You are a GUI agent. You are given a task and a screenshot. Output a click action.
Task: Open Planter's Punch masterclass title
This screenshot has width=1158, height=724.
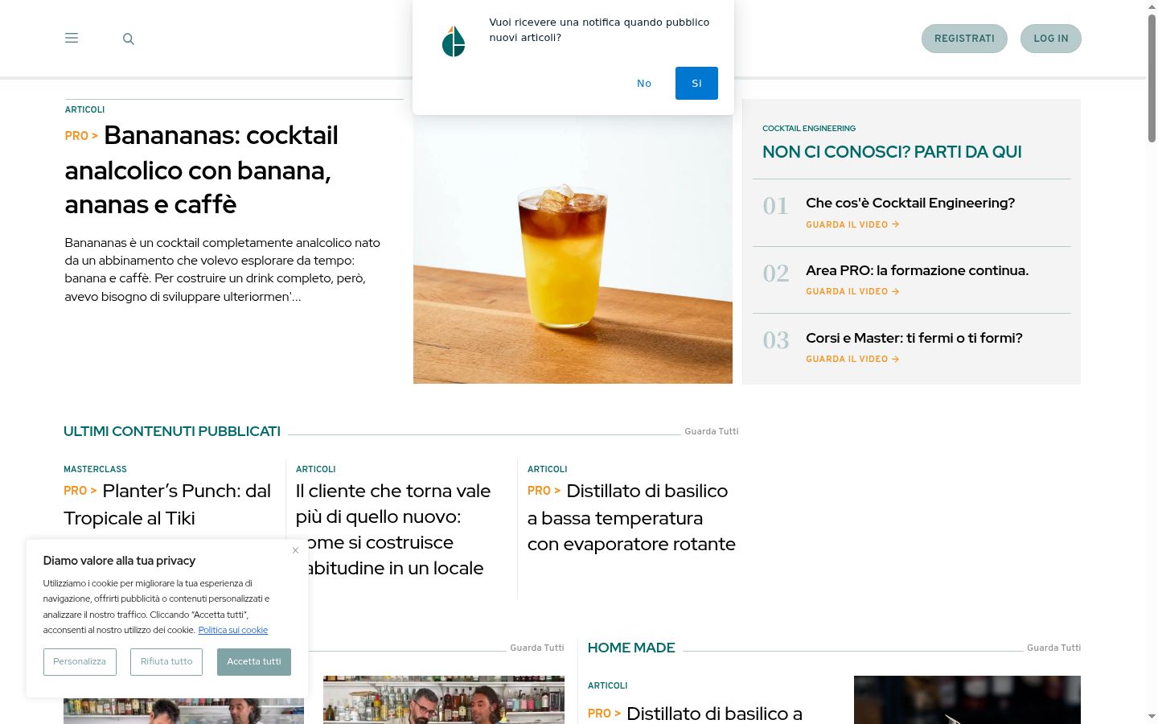[167, 504]
